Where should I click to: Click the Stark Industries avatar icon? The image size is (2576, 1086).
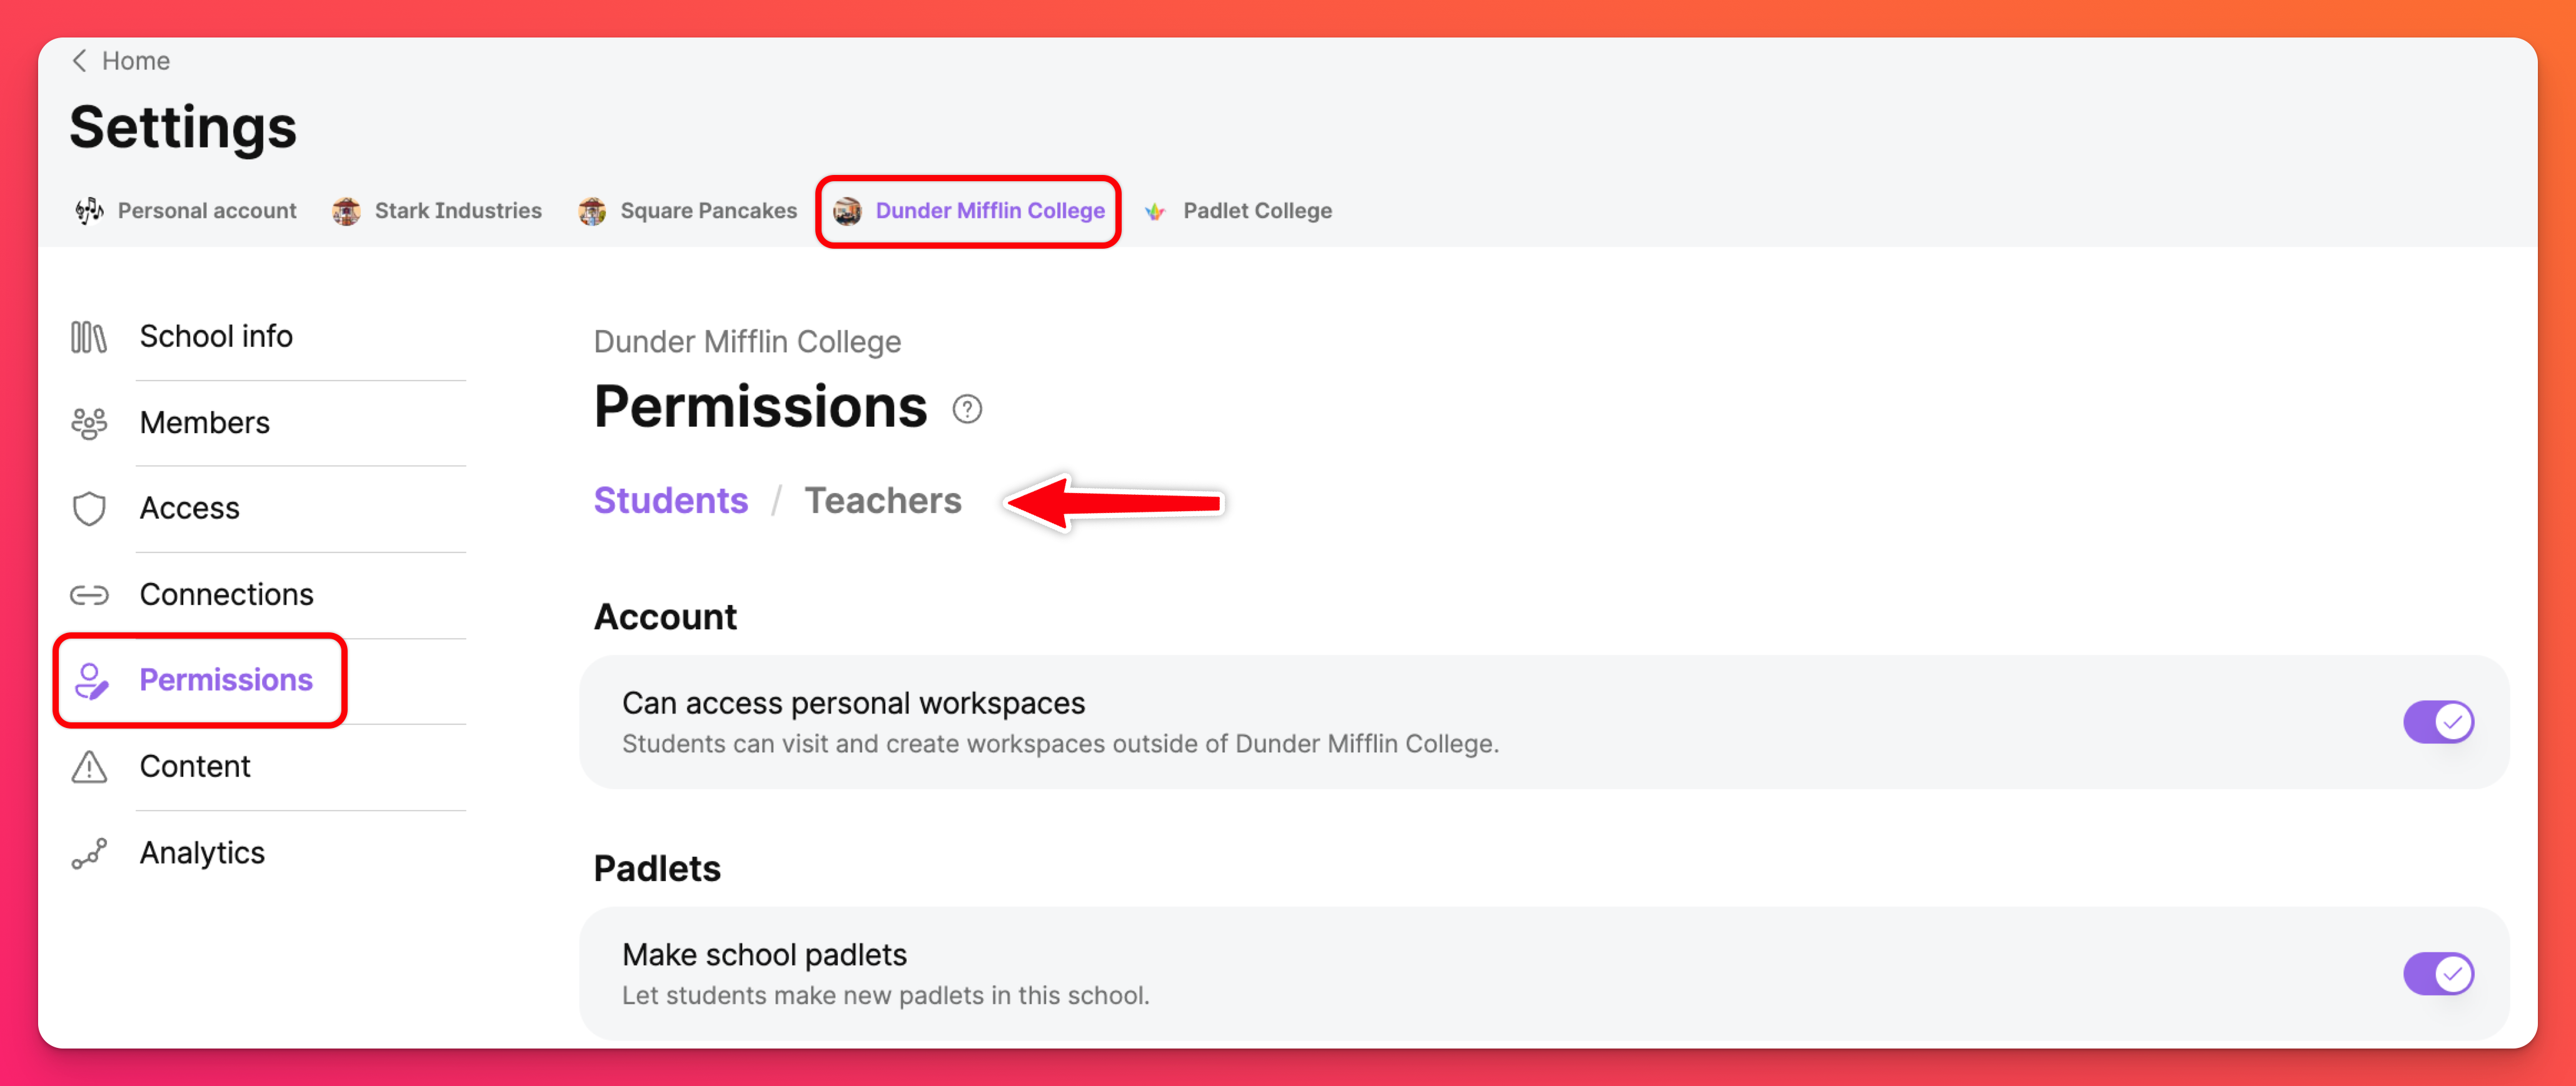pyautogui.click(x=346, y=211)
